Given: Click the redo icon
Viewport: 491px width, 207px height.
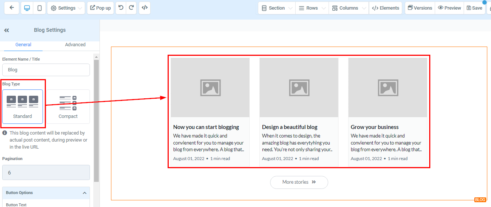Looking at the screenshot, I should click(x=131, y=8).
